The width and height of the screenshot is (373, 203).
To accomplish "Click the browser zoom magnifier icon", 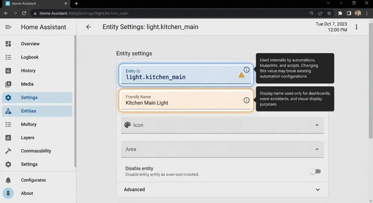I will tap(312, 13).
